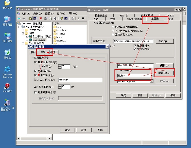Click 确定 in the 应用程序配置 dialog
The height and width of the screenshot is (148, 191).
(67, 130)
